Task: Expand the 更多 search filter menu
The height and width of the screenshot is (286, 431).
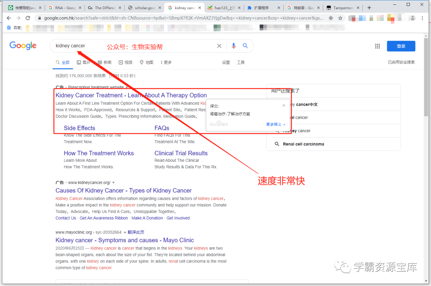Action: 166,62
